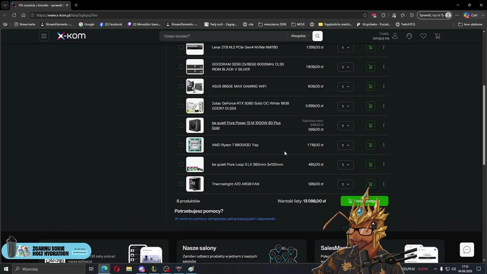Screen dimensions: 487x274
Task: Open more options for GOODRAM 32GB row
Action: coord(384,67)
